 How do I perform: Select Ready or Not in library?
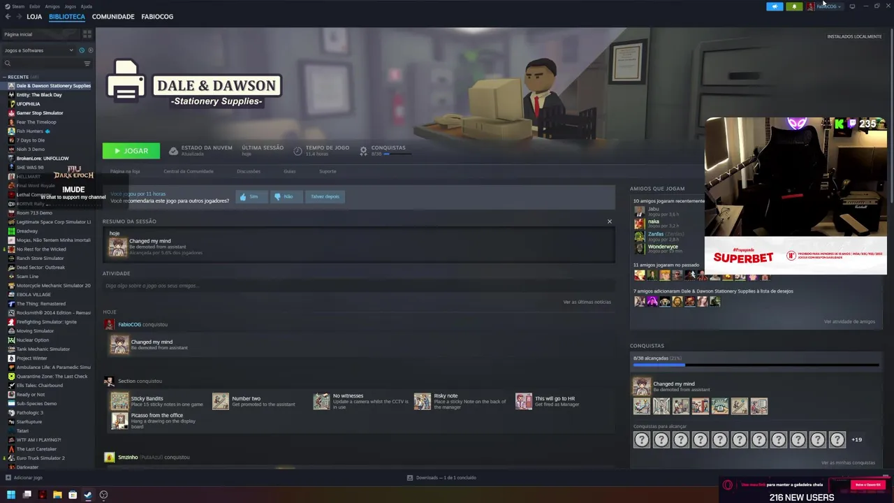click(31, 394)
